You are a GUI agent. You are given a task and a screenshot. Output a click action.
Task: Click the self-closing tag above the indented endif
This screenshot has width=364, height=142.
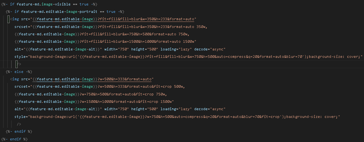[x=19, y=124]
